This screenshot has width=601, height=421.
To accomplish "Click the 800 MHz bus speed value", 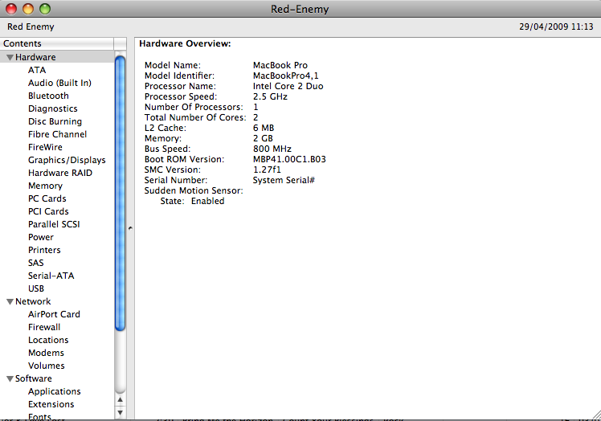I will pos(272,149).
